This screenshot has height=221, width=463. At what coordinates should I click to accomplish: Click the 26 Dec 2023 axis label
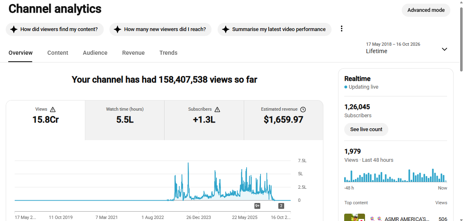(198, 217)
